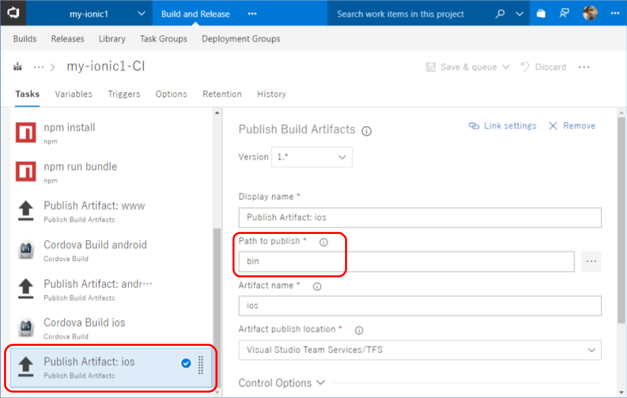Image resolution: width=627 pixels, height=398 pixels.
Task: Open the hub overflow ellipsis menu
Action: click(x=252, y=14)
